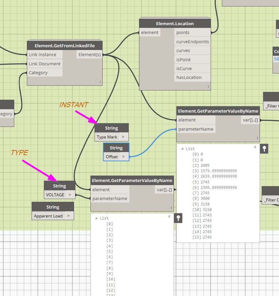The width and height of the screenshot is (279, 296).
Task: Click the lacing indicator on Element.GetFromLinkedFile node
Action: 100,82
